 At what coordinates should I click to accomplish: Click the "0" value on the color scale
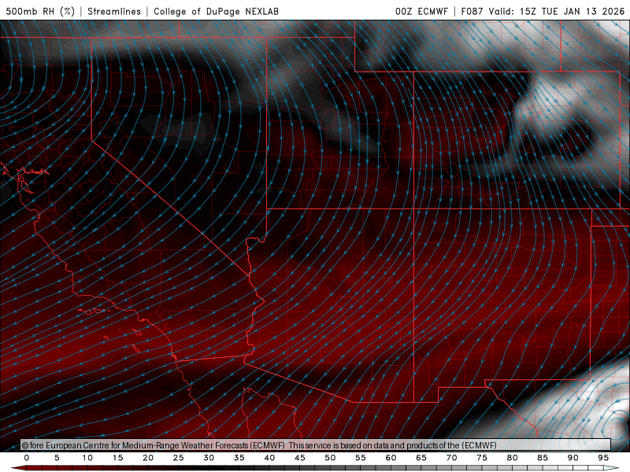tap(27, 458)
